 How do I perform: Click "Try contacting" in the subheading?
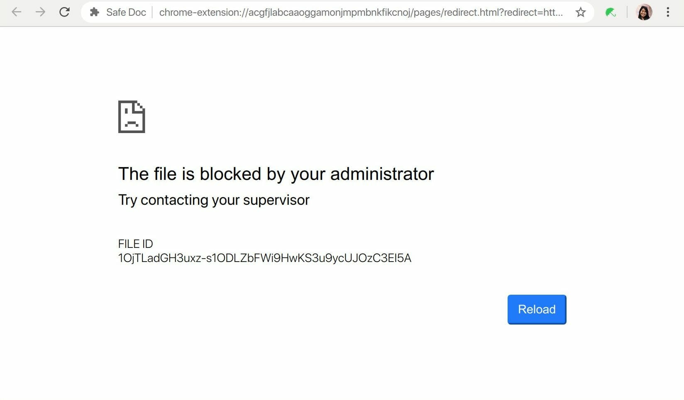163,200
